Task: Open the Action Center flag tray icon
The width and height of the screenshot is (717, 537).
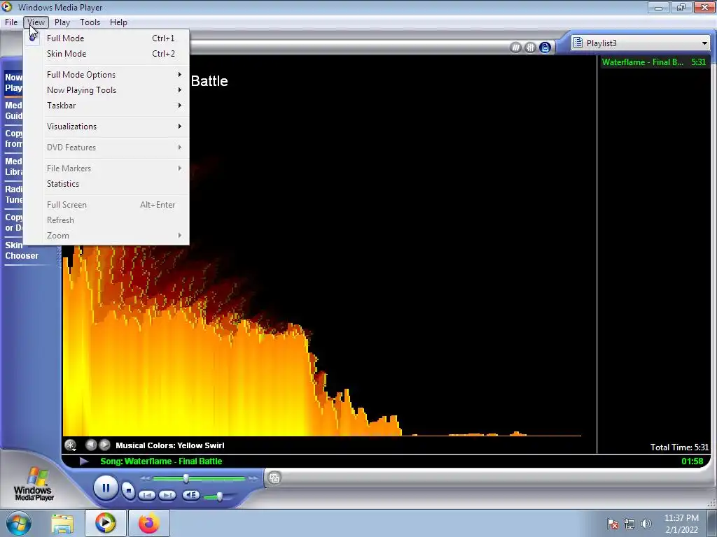Action: click(613, 524)
